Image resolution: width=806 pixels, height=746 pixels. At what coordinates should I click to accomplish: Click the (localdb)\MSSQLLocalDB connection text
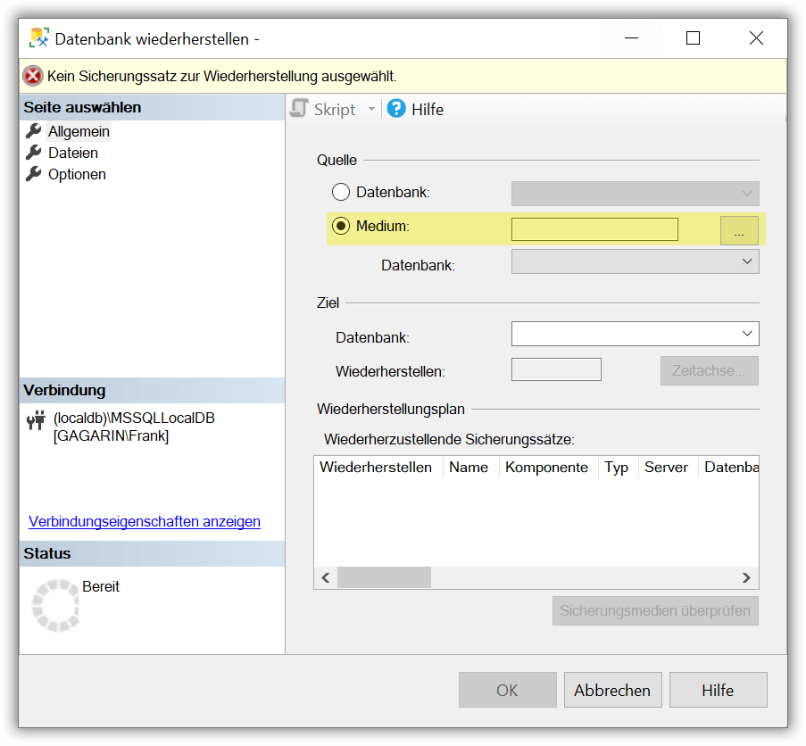134,419
